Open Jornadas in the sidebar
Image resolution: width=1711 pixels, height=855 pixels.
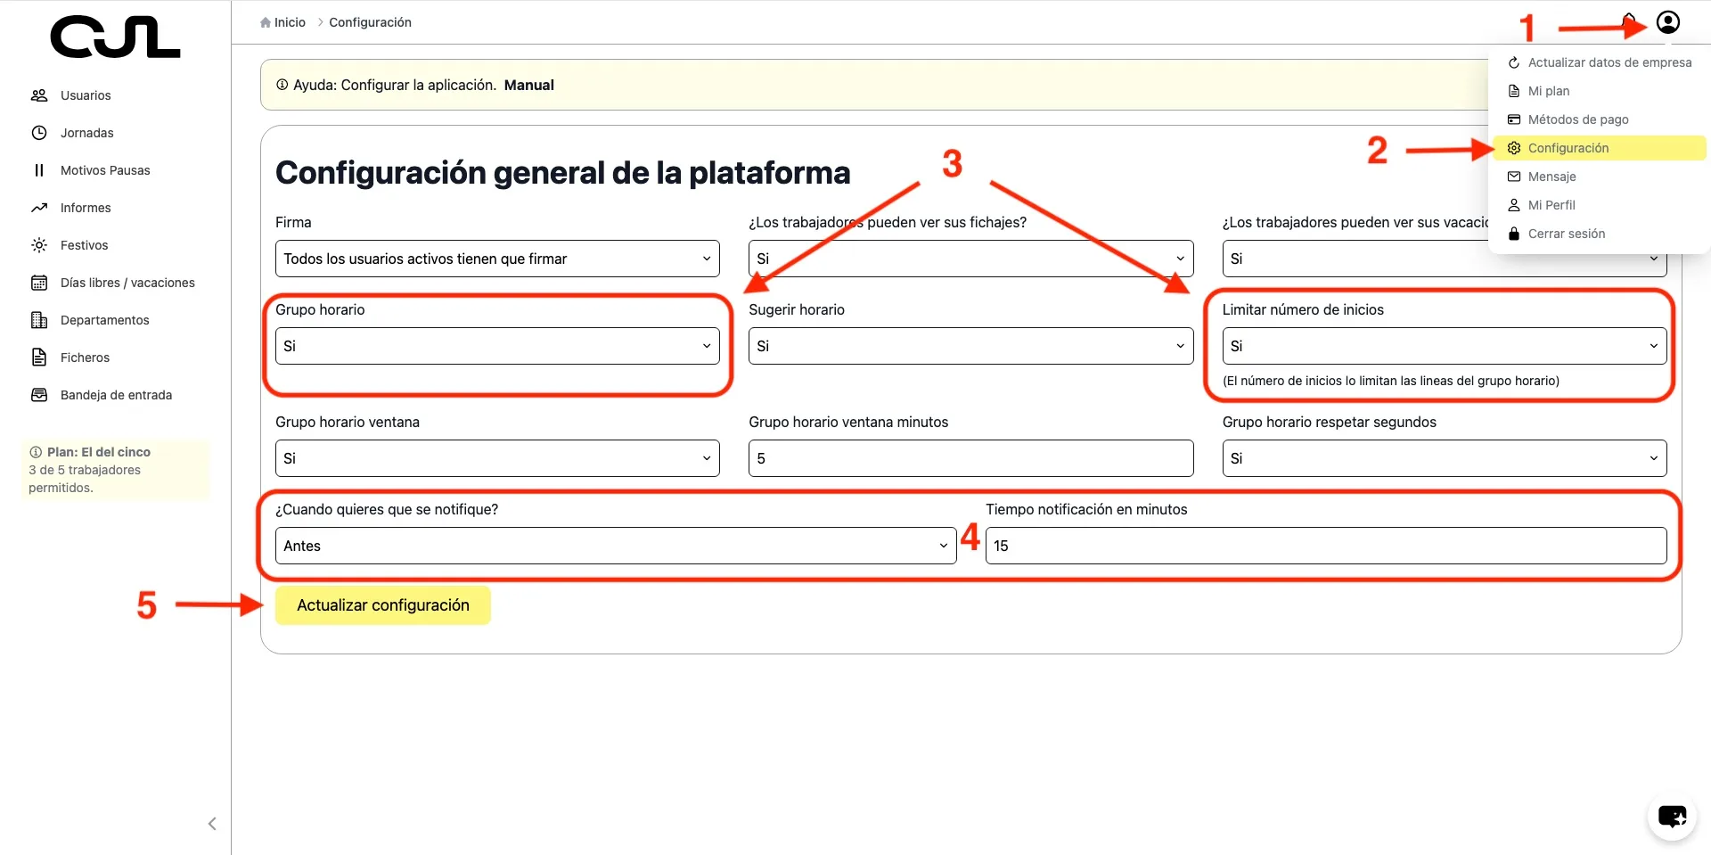[x=87, y=133]
